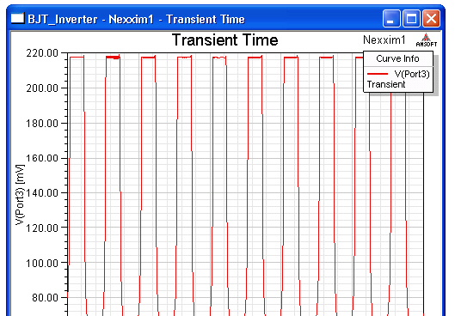This screenshot has width=455, height=316.
Task: Click the 220.00 Y-axis tick label
Action: (x=42, y=53)
